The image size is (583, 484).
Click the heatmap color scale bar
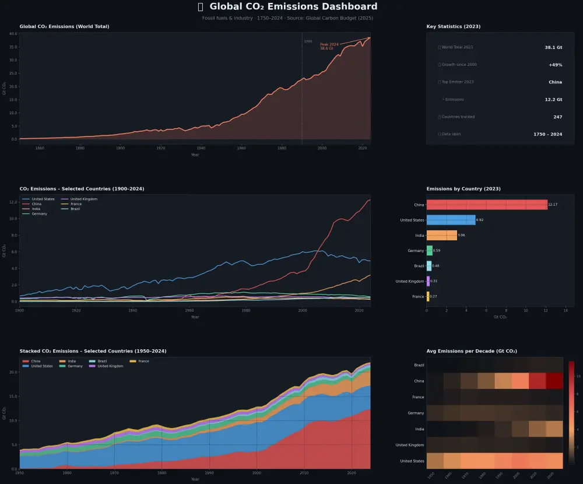[571, 413]
